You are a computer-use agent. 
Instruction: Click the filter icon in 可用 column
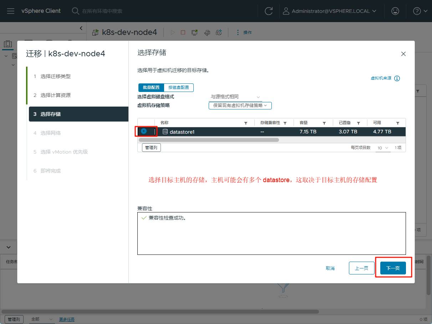tap(397, 123)
